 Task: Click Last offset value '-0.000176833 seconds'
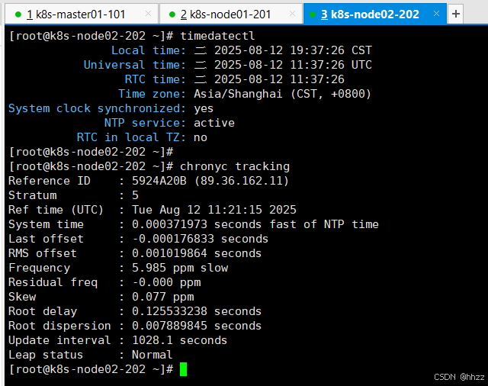pos(200,239)
